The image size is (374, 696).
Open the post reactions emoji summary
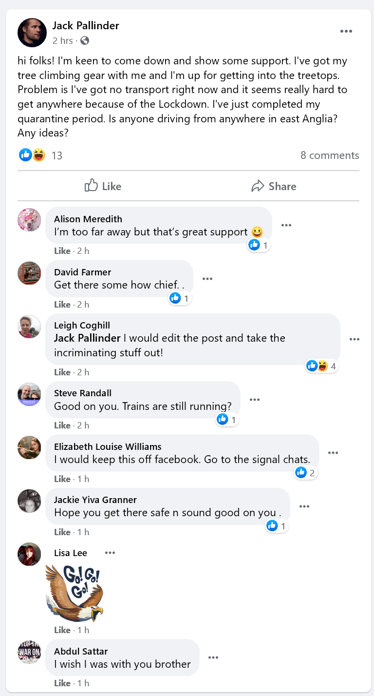(32, 155)
